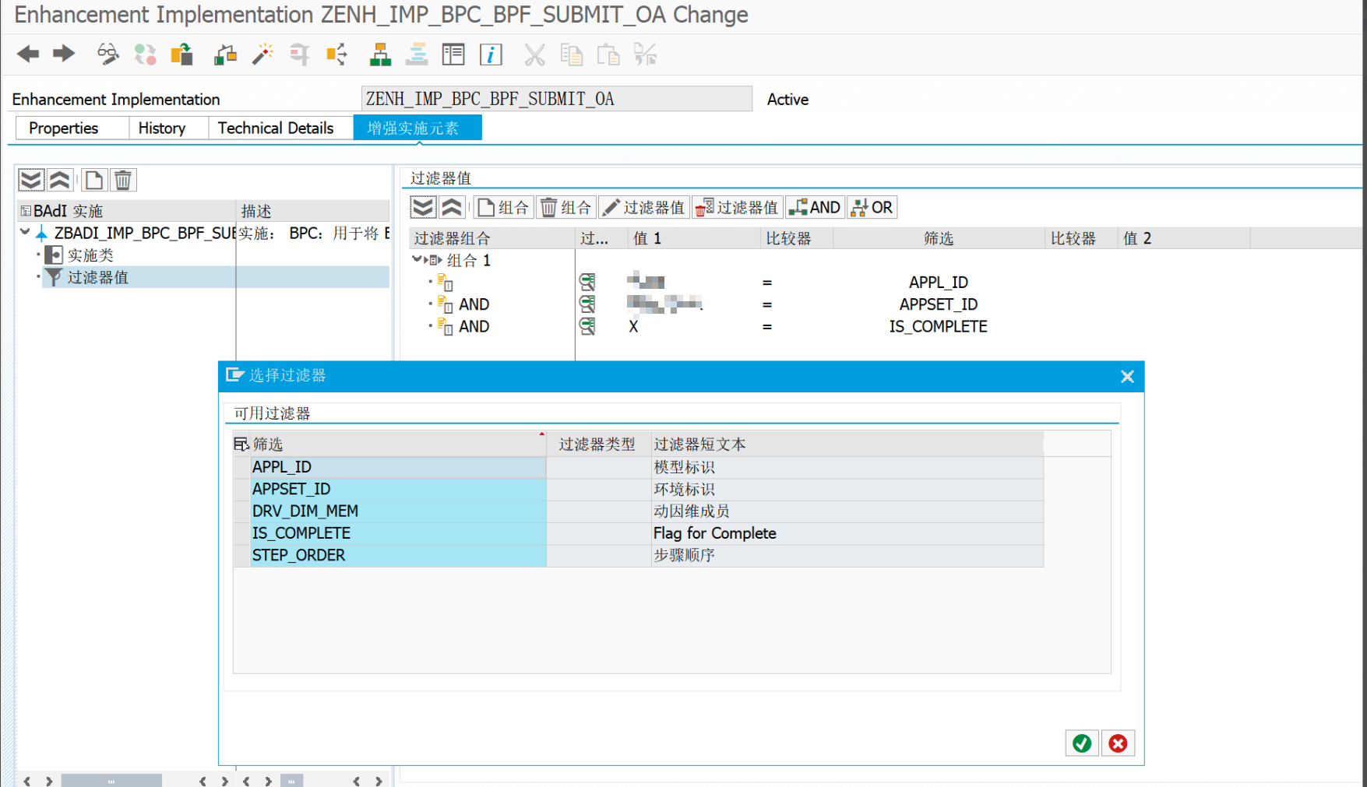Delete the selected 组合 combination
The width and height of the screenshot is (1367, 787).
pyautogui.click(x=565, y=207)
